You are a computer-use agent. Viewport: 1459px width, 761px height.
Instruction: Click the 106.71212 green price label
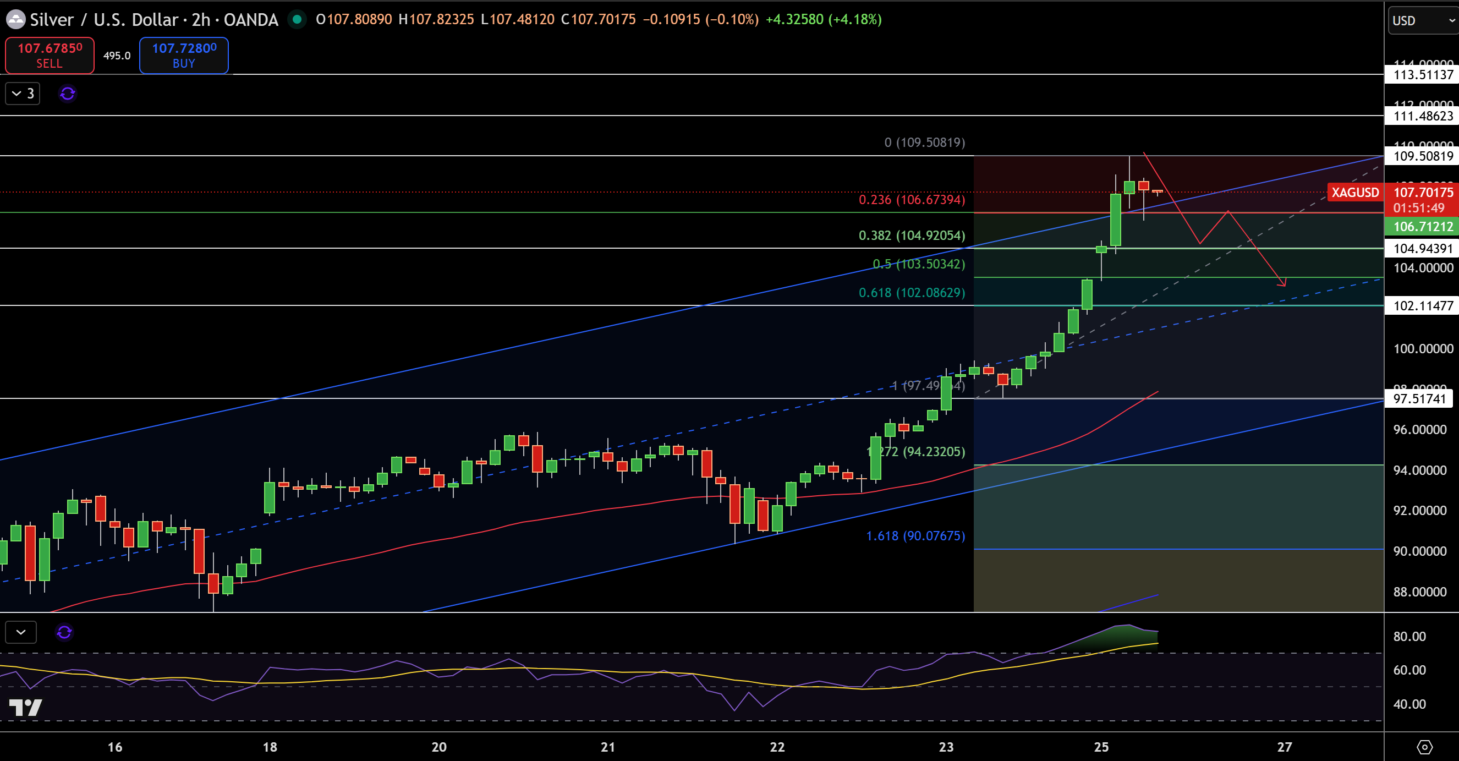pos(1423,226)
